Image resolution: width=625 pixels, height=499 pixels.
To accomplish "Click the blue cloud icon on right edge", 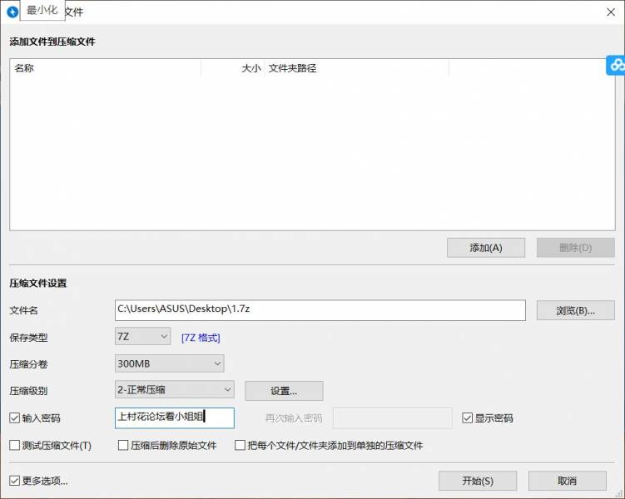I will click(617, 66).
